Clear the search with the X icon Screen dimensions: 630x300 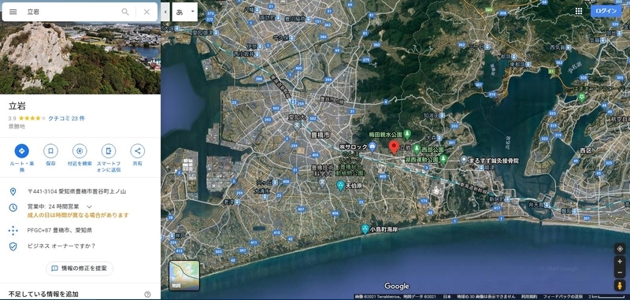pos(146,12)
